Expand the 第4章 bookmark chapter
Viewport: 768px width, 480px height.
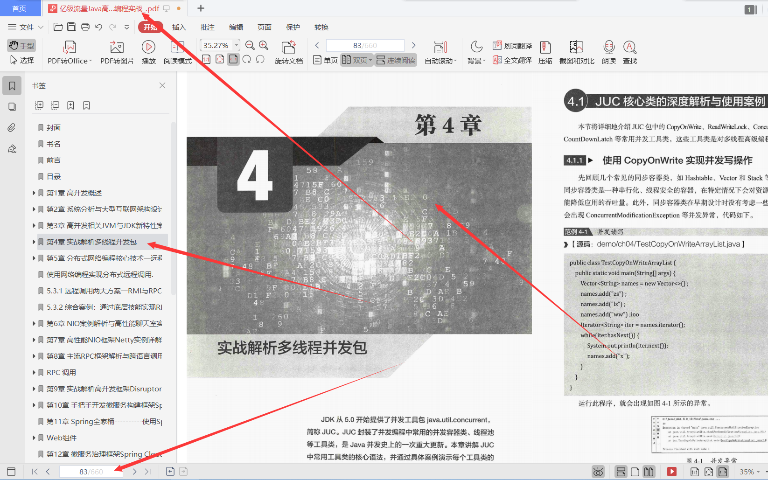coord(34,242)
